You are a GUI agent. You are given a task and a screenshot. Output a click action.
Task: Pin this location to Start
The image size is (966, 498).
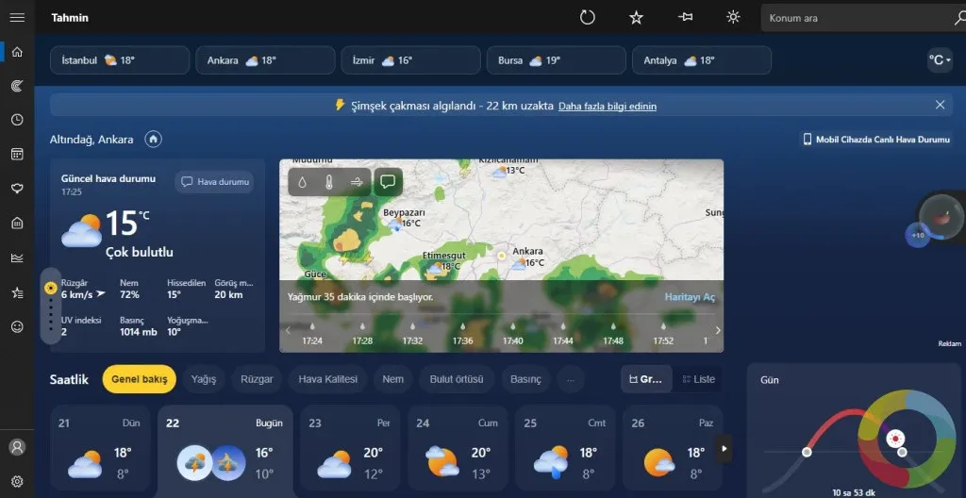pyautogui.click(x=685, y=17)
